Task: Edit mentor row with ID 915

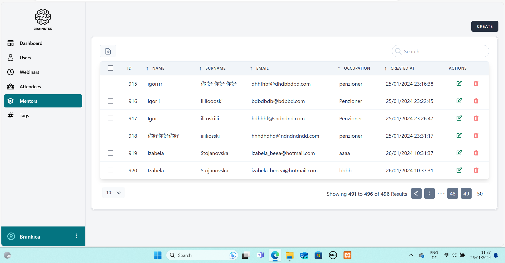Action: pos(459,84)
